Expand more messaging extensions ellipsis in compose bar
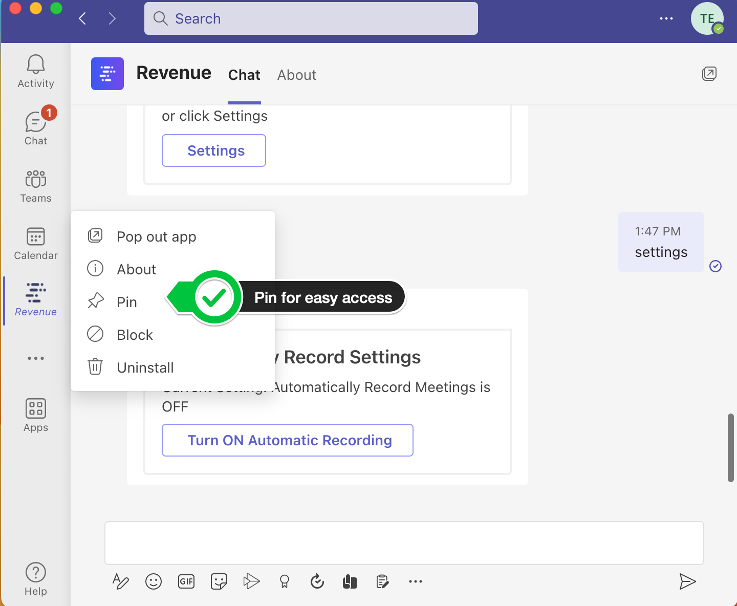 [415, 581]
